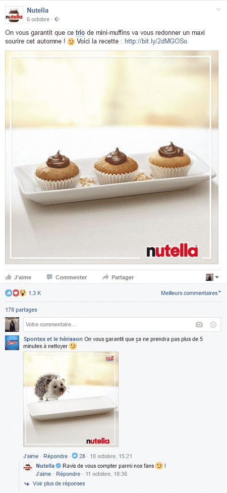Click the Nutella page avatar in the post header
The width and height of the screenshot is (227, 493).
click(x=14, y=15)
